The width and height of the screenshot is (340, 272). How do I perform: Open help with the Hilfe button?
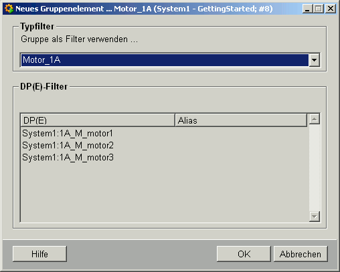click(x=39, y=254)
